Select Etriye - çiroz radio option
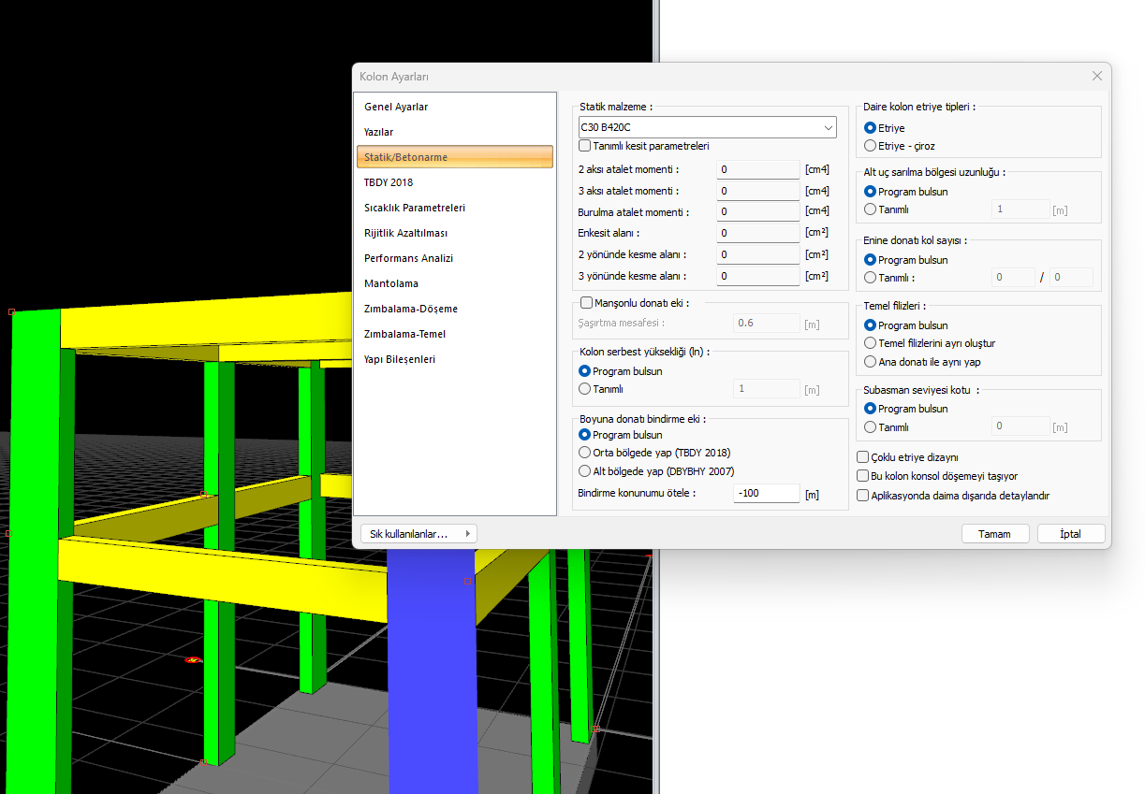Viewport: 1145px width, 794px height. (x=871, y=146)
